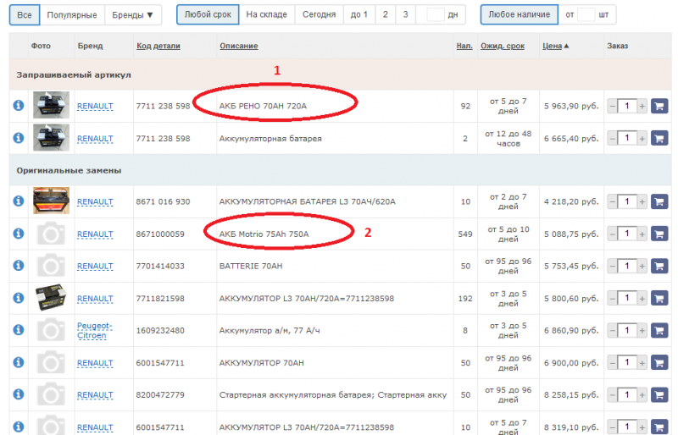Add part 8200472779 to cart
Screen dimensions: 678x435
click(659, 394)
